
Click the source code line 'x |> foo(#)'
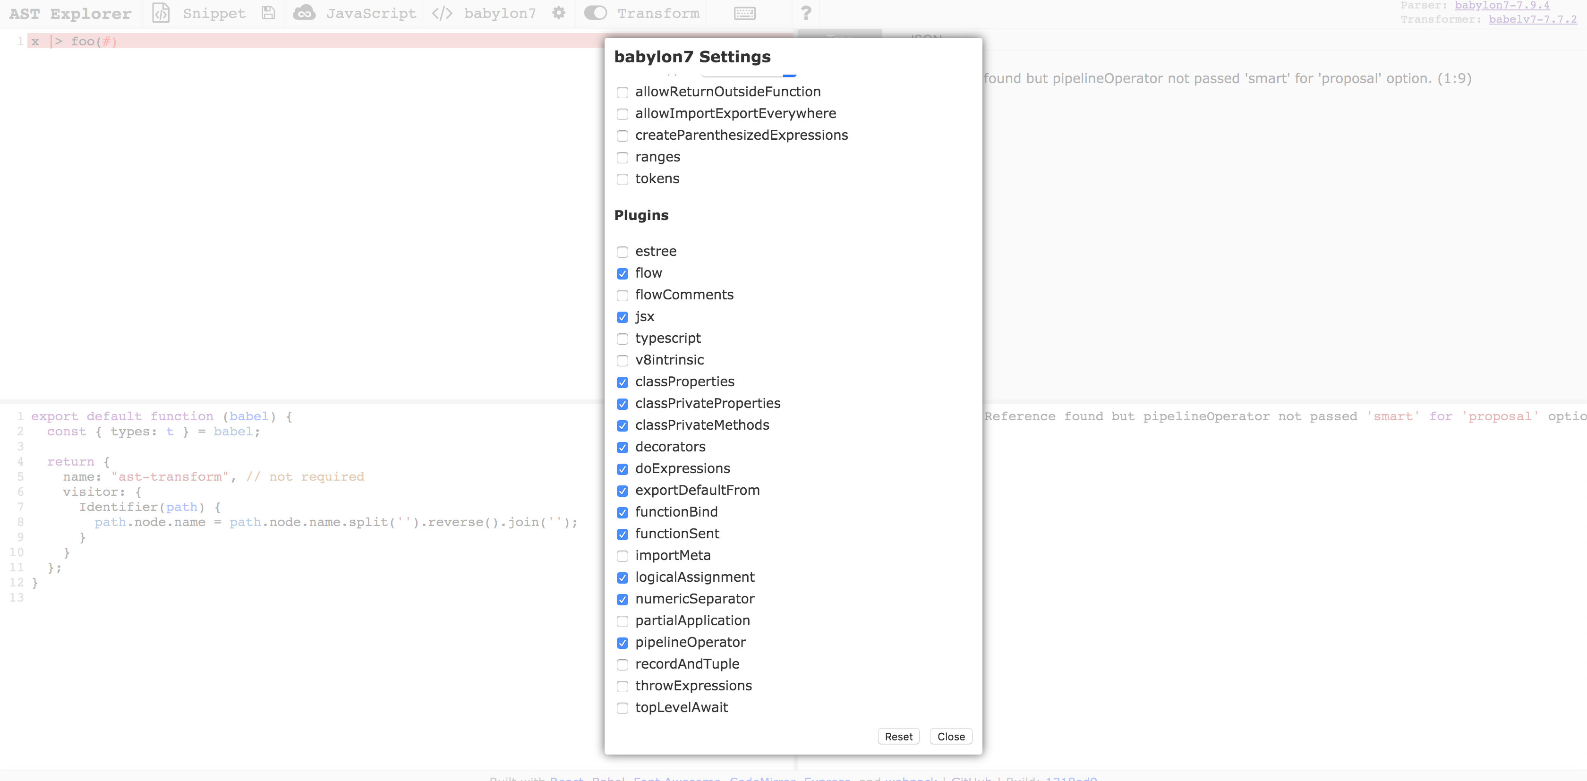tap(74, 41)
